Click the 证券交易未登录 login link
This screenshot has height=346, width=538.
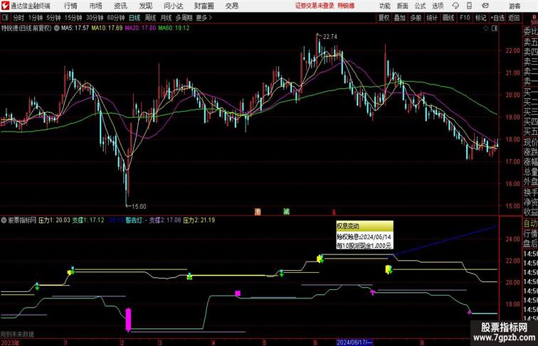[x=315, y=6]
